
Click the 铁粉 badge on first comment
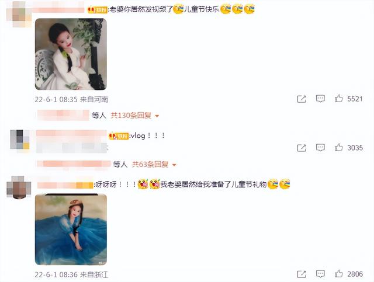tap(98, 10)
